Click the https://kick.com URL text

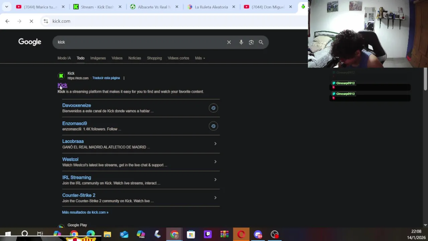(x=78, y=78)
